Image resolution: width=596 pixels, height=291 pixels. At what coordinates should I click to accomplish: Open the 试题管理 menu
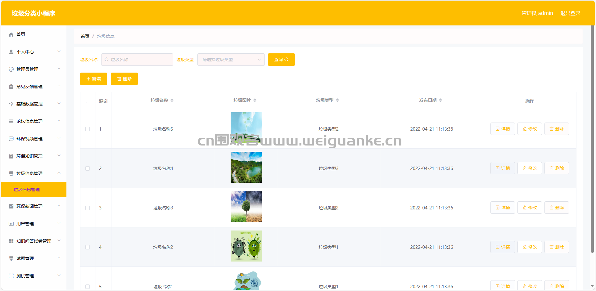tap(34, 258)
